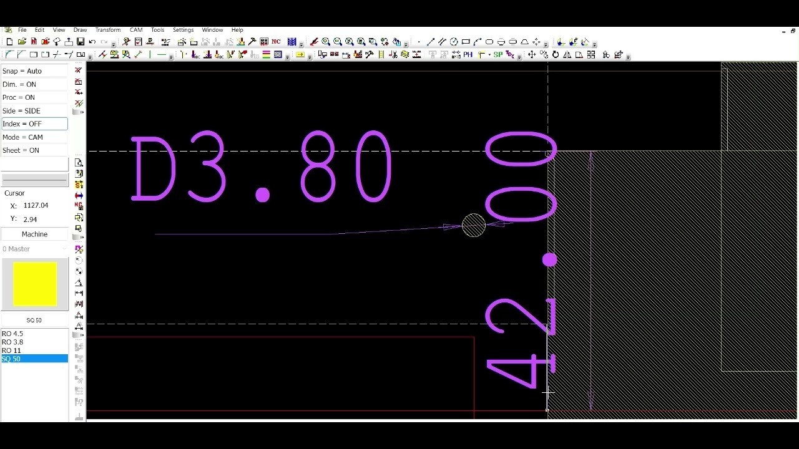Click the Machine button

tap(34, 234)
